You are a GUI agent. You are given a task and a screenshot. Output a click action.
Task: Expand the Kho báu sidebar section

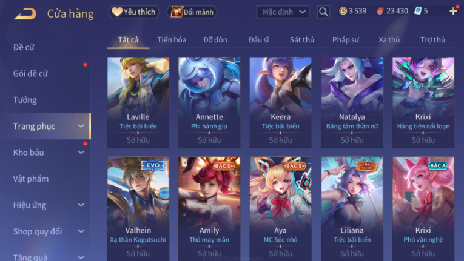coord(81,153)
